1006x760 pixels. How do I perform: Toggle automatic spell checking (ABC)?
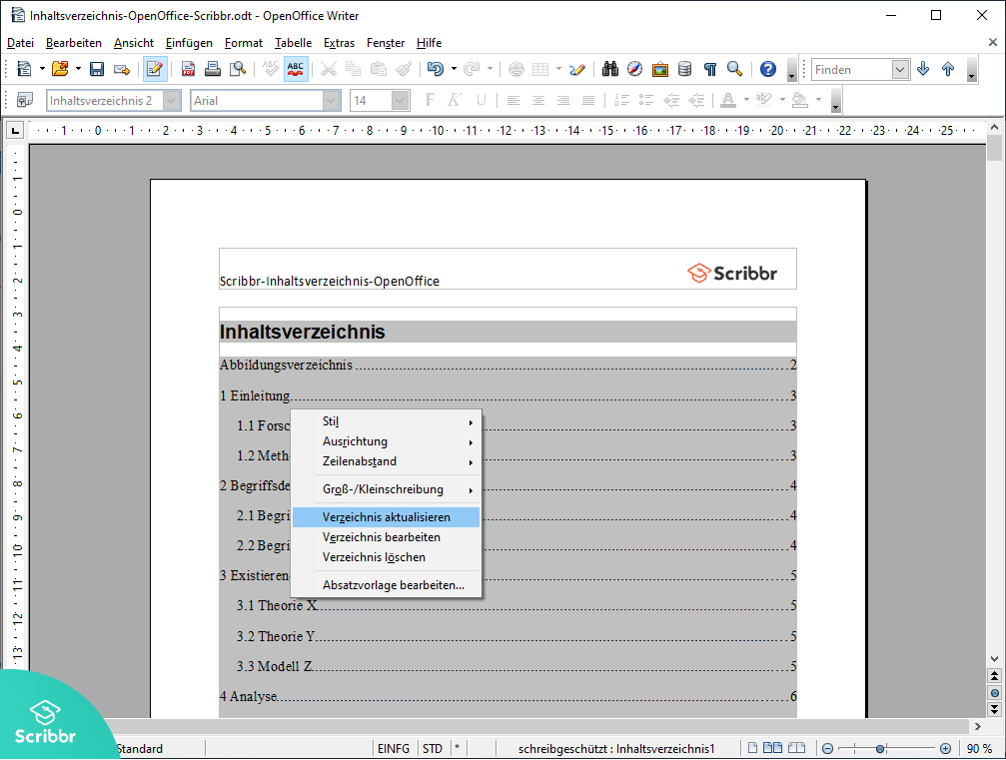[x=296, y=69]
